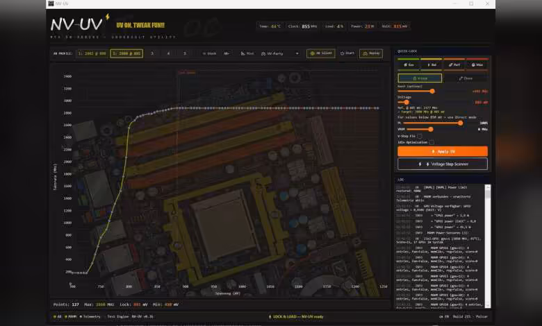Enable the V-Step Fix checkbox
542x326 pixels.
tap(420, 135)
